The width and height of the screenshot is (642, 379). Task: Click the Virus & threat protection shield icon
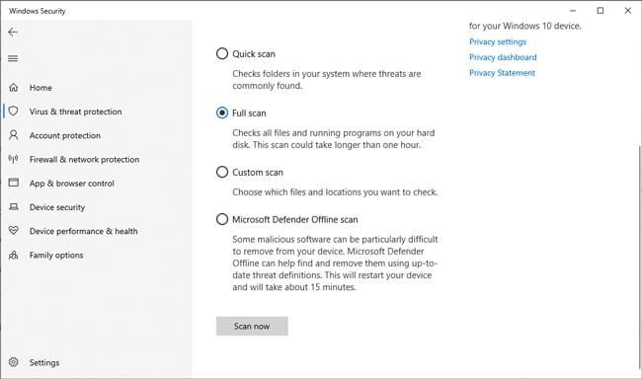coord(14,111)
